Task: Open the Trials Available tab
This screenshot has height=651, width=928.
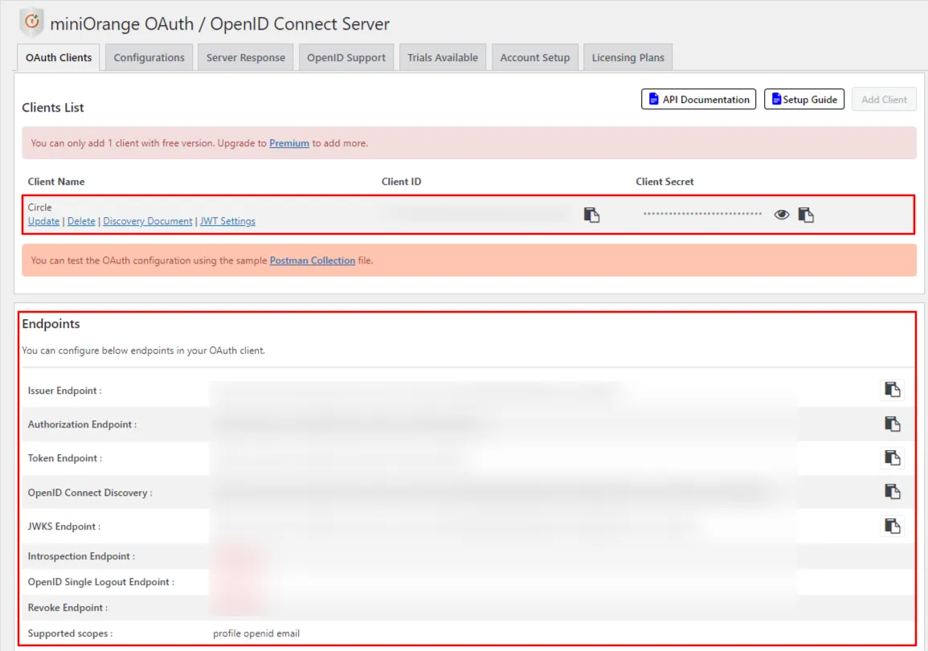Action: [443, 57]
